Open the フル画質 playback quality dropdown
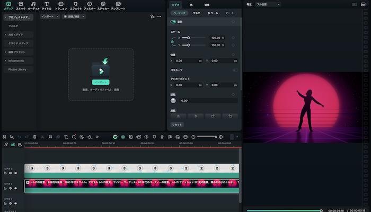371x212 pixels. [x=268, y=4]
